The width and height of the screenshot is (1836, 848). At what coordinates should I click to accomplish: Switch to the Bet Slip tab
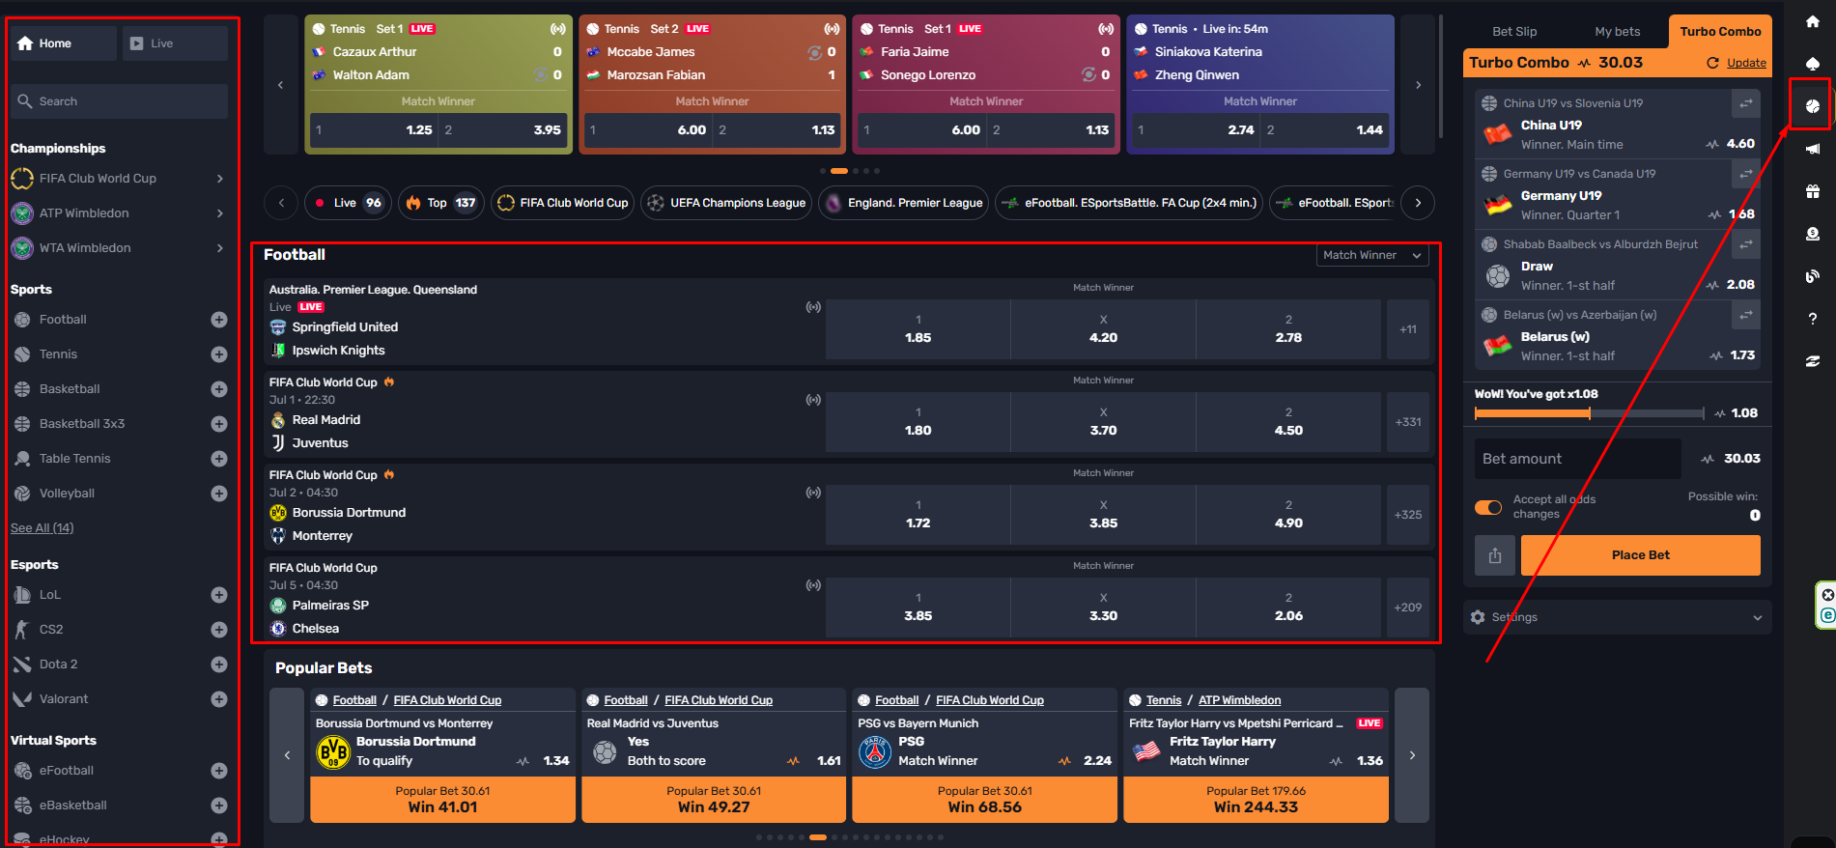click(x=1514, y=31)
